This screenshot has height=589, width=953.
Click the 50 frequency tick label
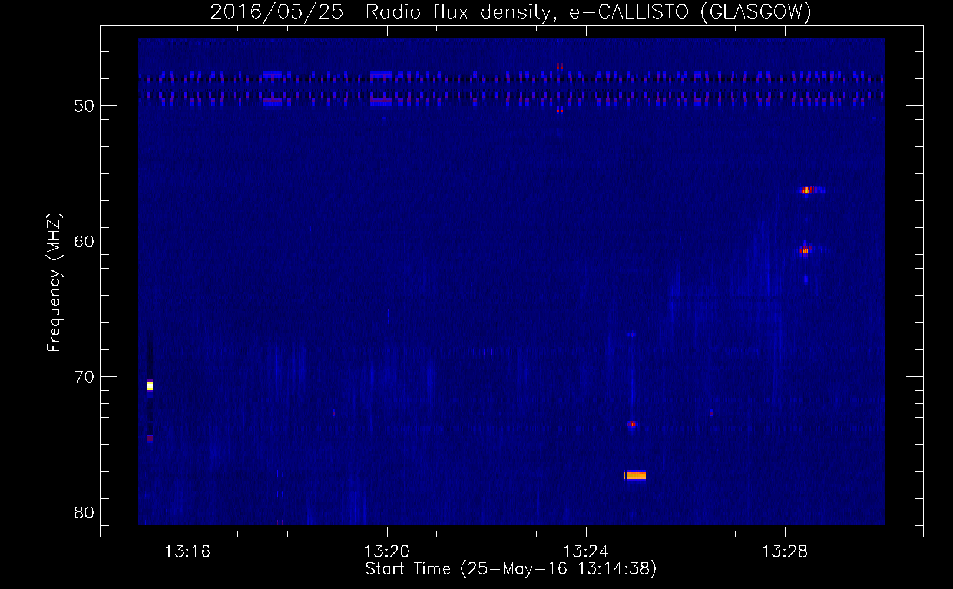pyautogui.click(x=84, y=106)
